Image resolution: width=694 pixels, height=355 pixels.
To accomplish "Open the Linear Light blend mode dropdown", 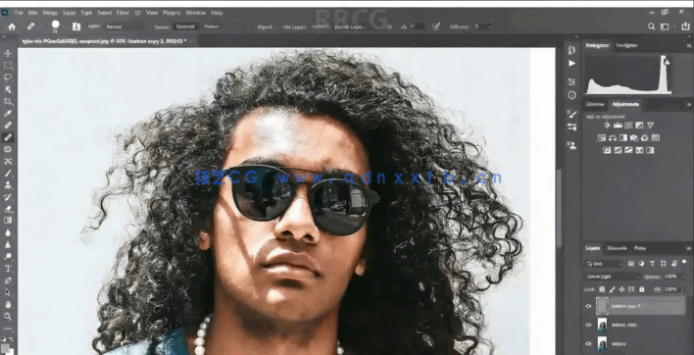I will pyautogui.click(x=613, y=277).
